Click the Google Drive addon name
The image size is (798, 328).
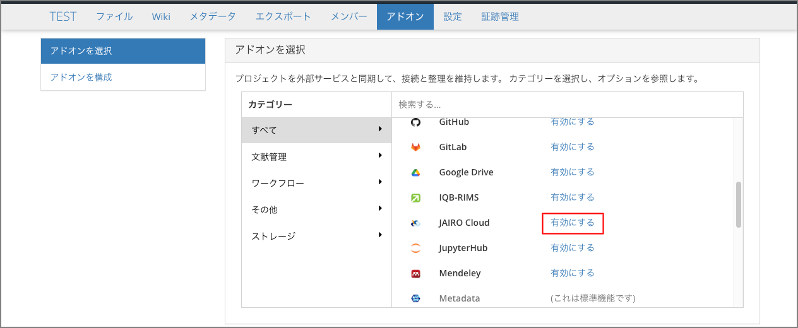(466, 172)
